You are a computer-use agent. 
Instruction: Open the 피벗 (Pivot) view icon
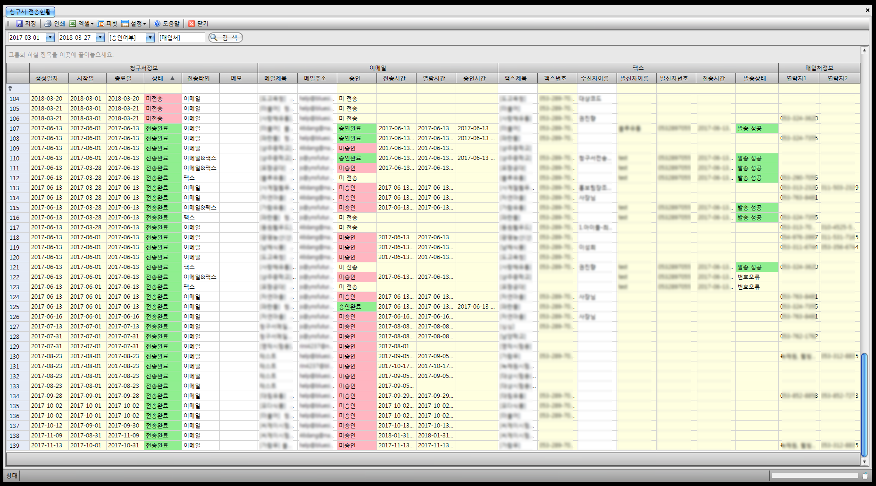100,24
